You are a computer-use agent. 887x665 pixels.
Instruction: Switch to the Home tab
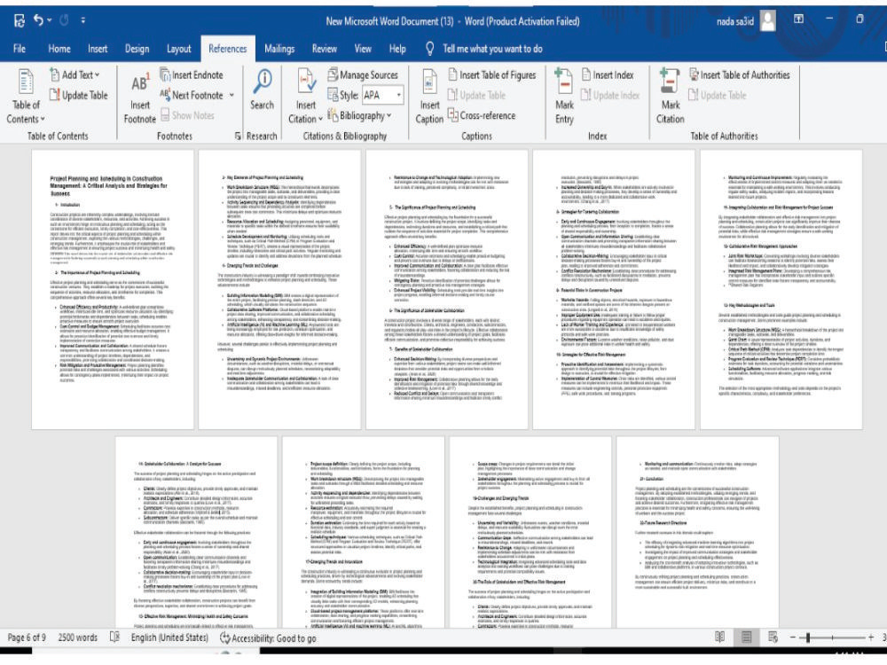tap(59, 49)
